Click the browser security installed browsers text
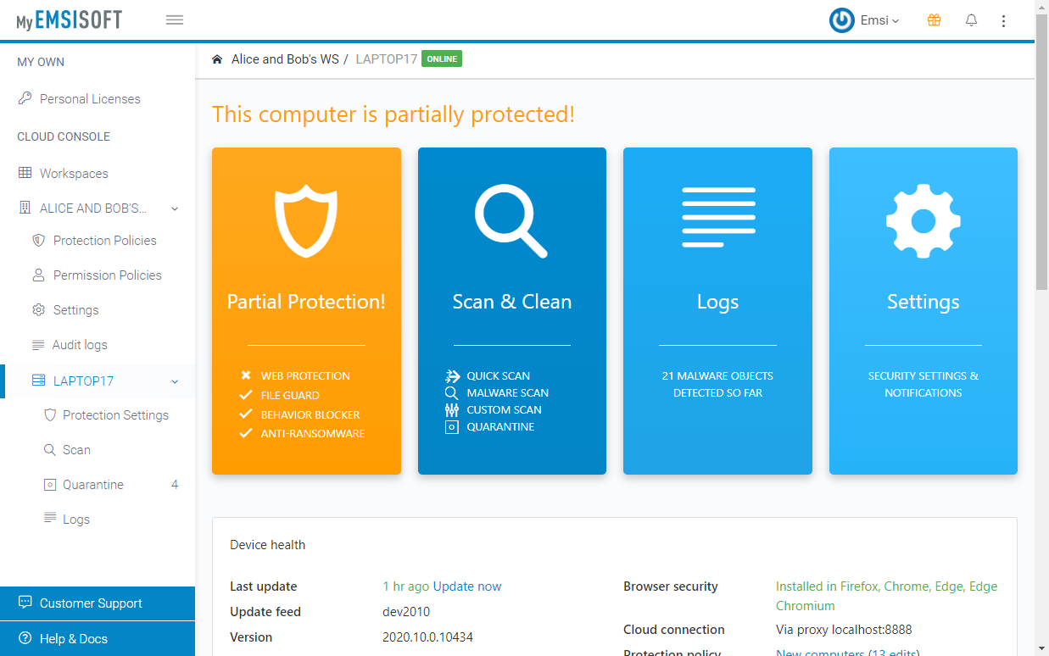This screenshot has width=1049, height=656. click(x=886, y=596)
